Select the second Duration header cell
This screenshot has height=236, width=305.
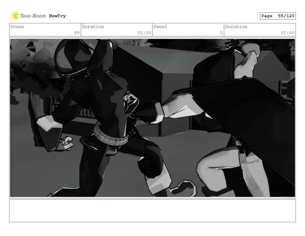(236, 27)
